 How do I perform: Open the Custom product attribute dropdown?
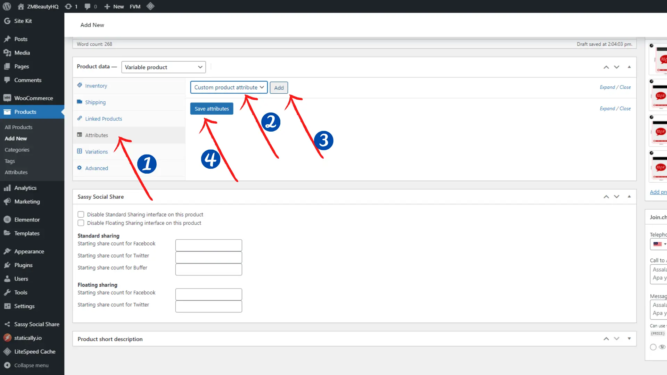pyautogui.click(x=229, y=87)
